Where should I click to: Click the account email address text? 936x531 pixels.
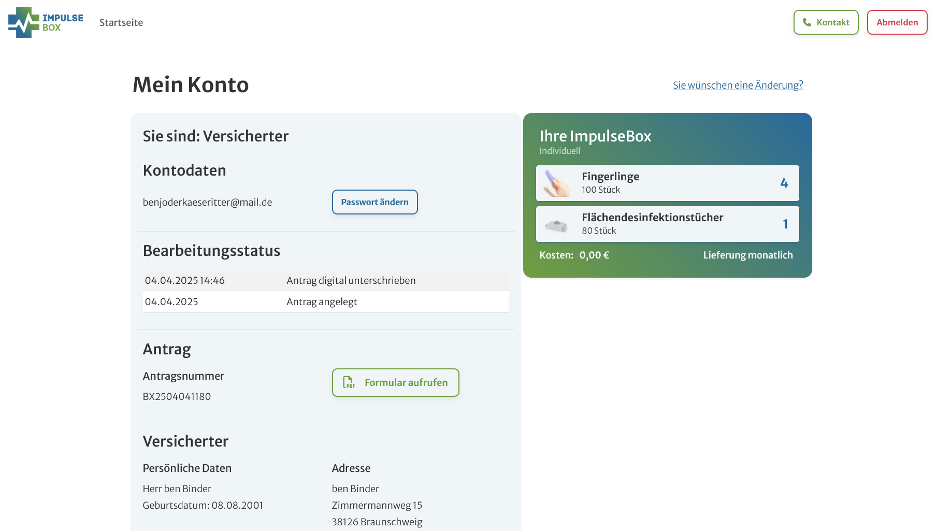pyautogui.click(x=207, y=202)
